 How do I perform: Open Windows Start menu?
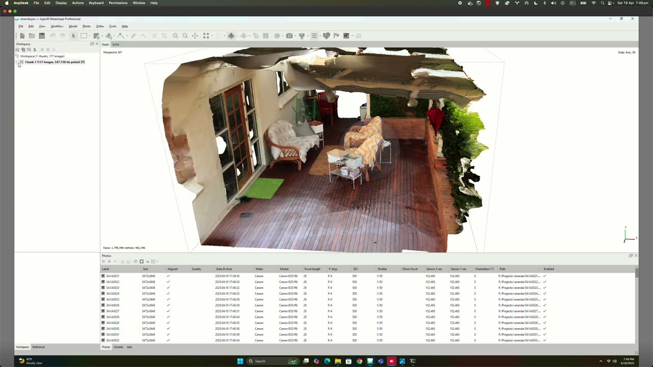click(240, 361)
